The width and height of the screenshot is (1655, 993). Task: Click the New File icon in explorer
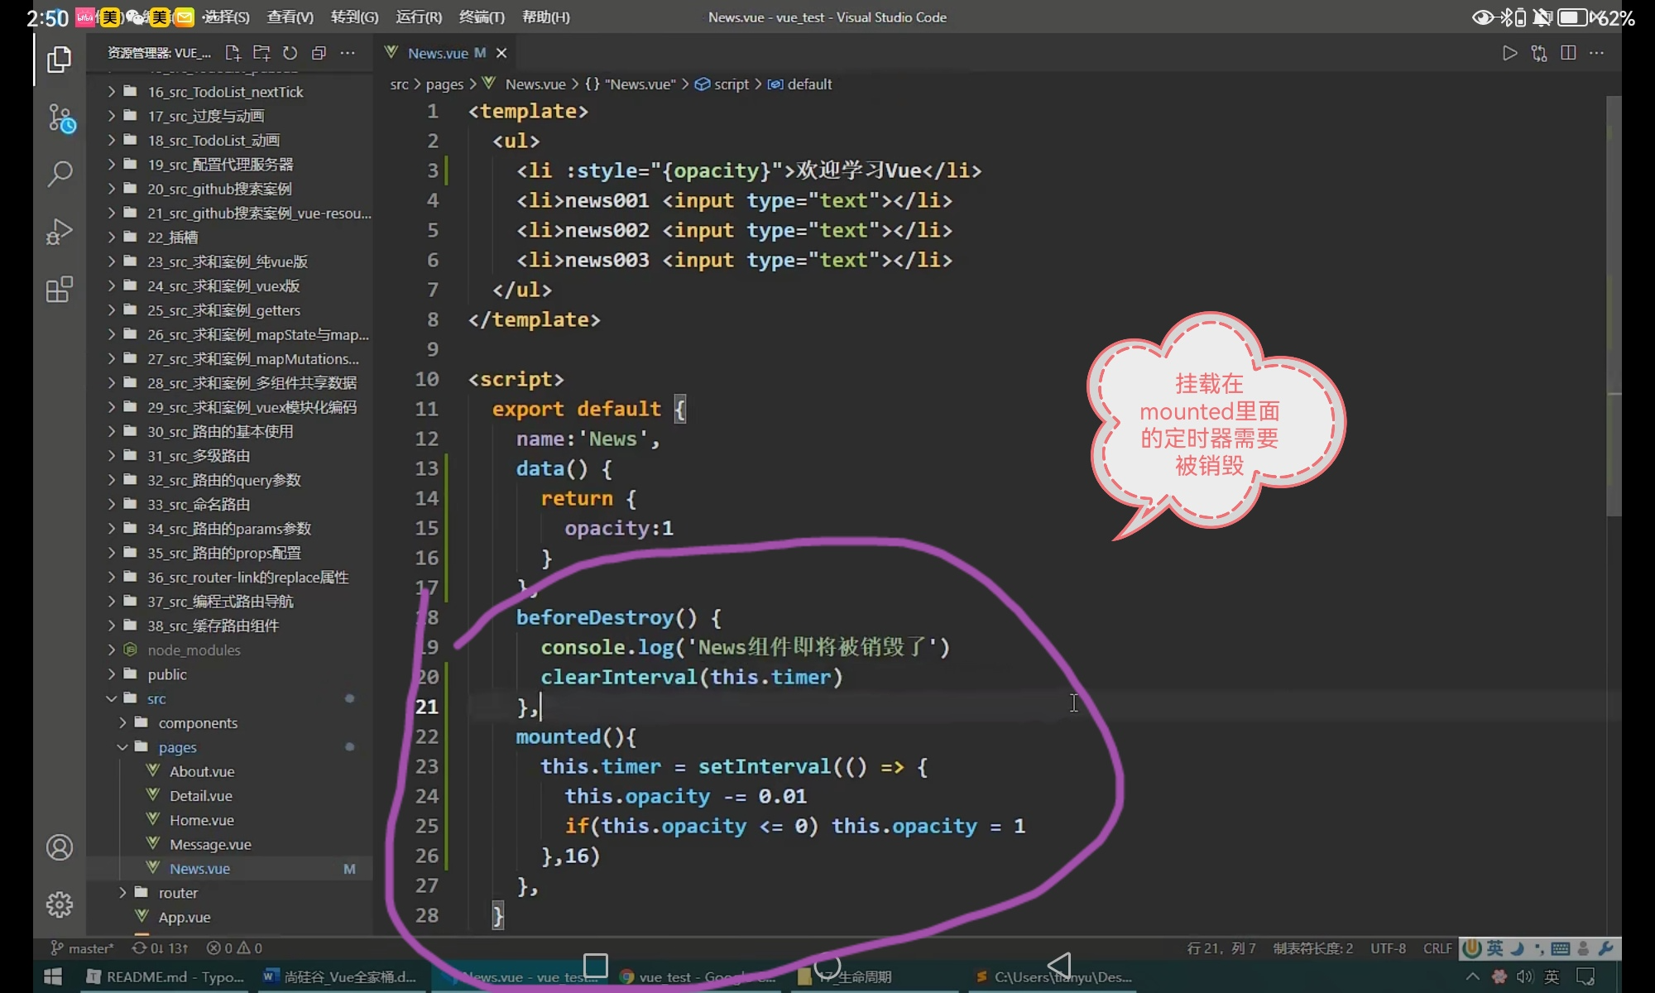(x=233, y=54)
